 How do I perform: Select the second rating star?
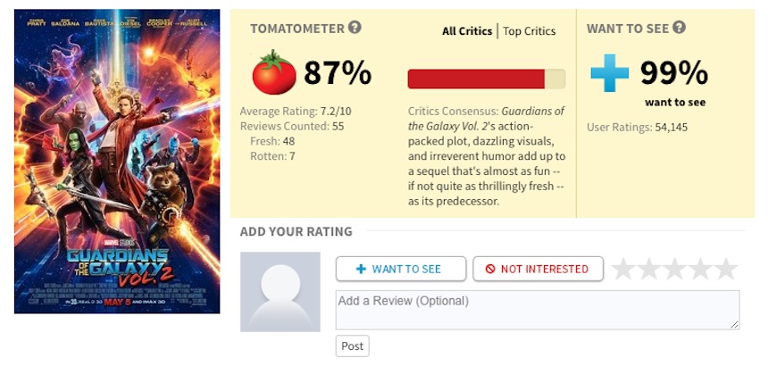[649, 269]
